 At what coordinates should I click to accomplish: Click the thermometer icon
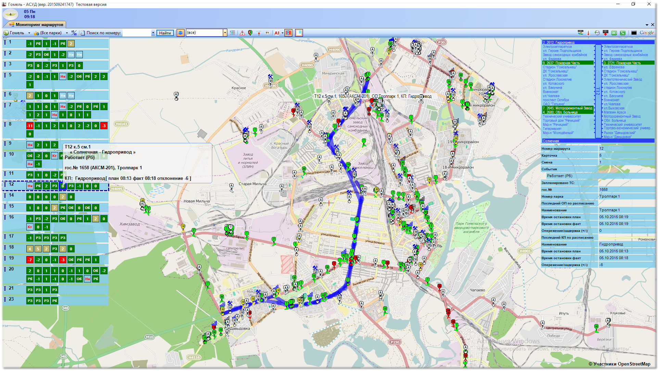tap(588, 33)
